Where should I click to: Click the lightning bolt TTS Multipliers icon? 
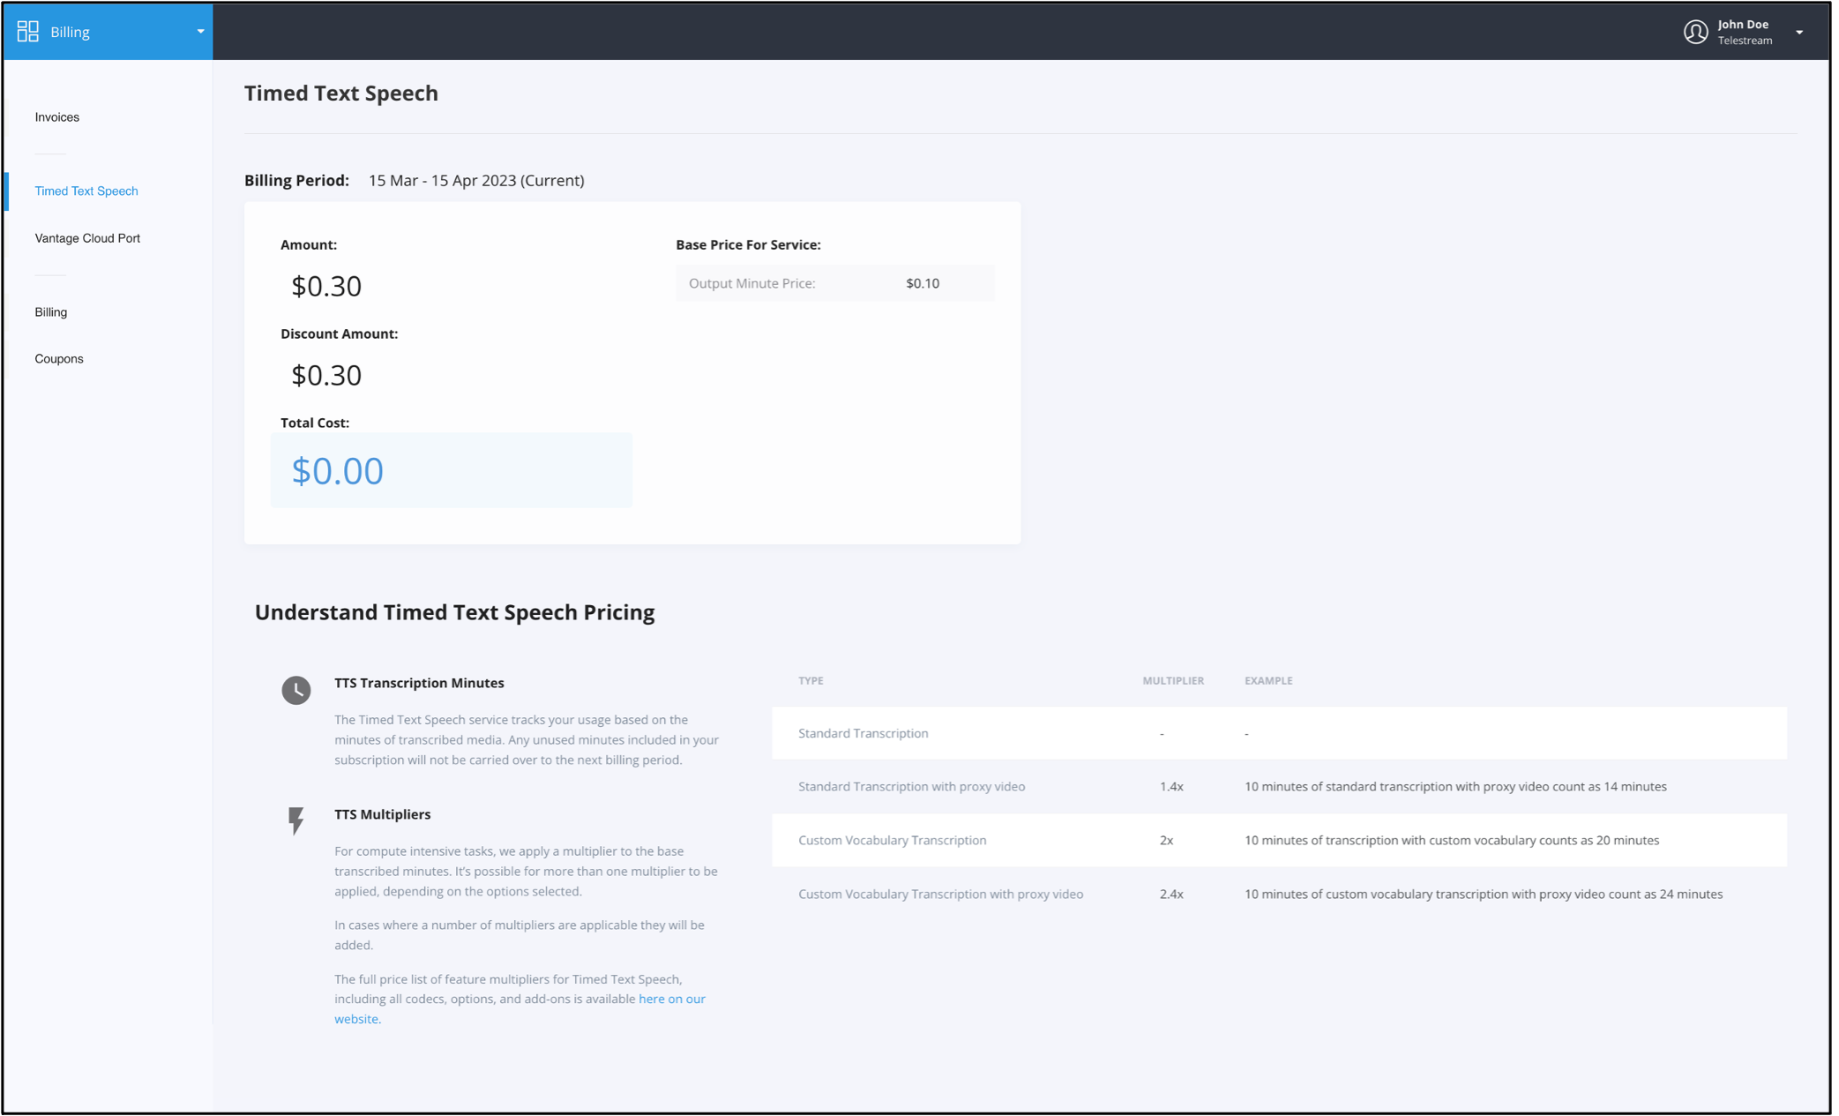click(x=296, y=820)
